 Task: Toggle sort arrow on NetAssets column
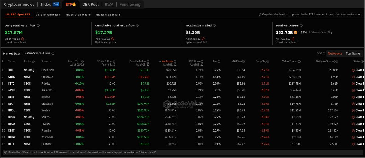tap(160, 61)
